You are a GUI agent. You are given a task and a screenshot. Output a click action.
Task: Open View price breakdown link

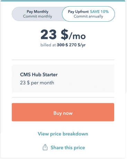[x=63, y=134]
